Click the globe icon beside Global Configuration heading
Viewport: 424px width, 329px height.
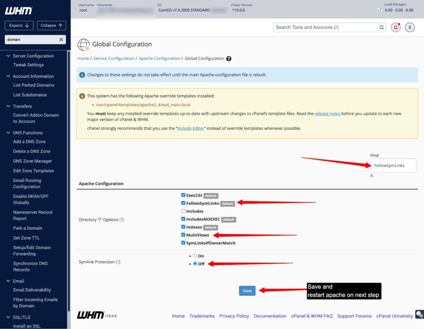point(84,44)
